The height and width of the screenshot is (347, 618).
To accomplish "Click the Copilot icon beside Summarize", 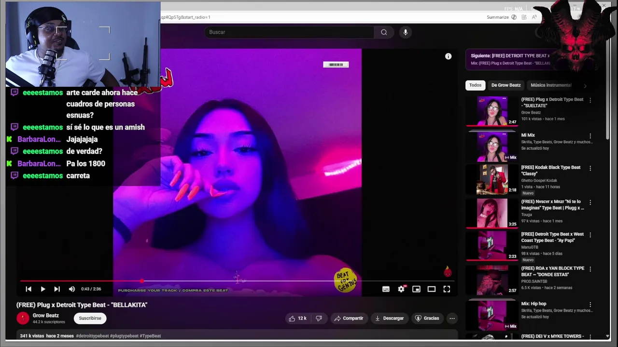I will (514, 17).
